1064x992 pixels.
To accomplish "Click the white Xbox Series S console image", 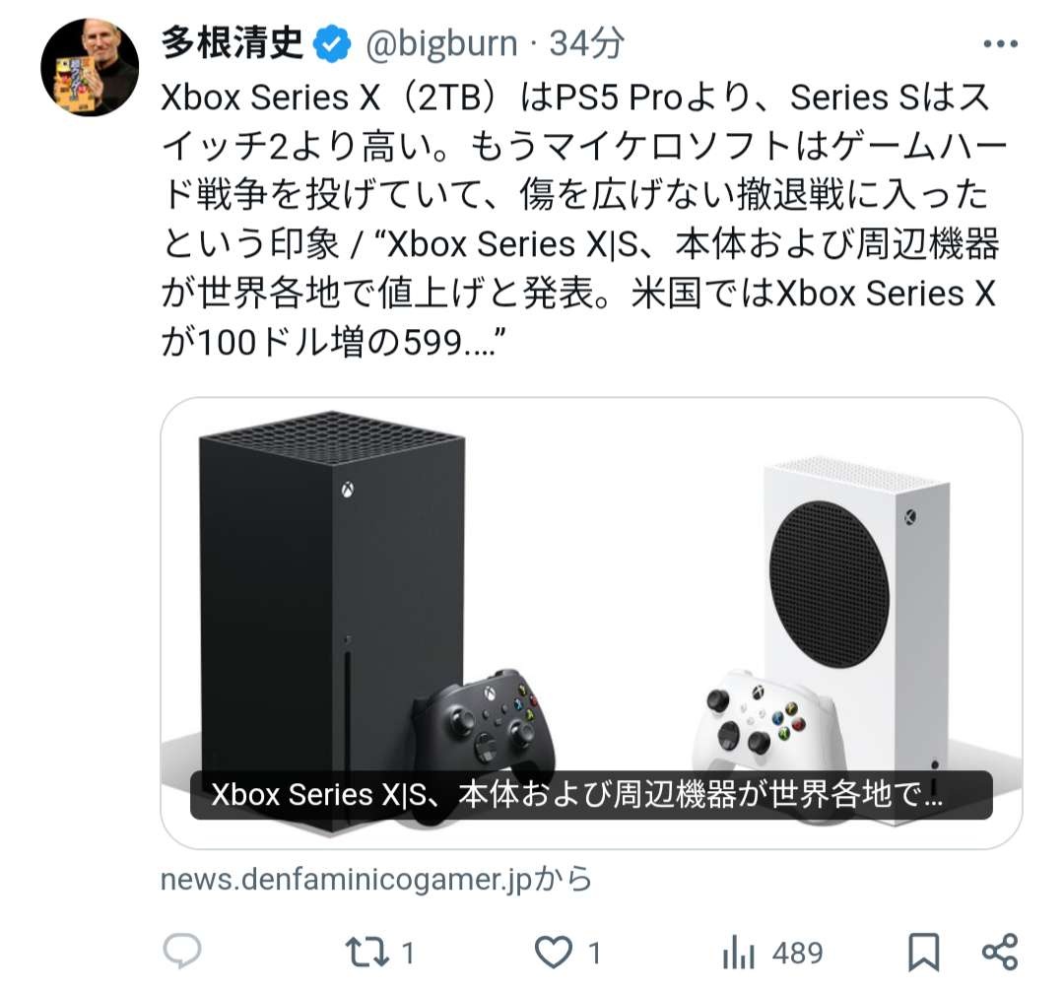I will coord(856,637).
